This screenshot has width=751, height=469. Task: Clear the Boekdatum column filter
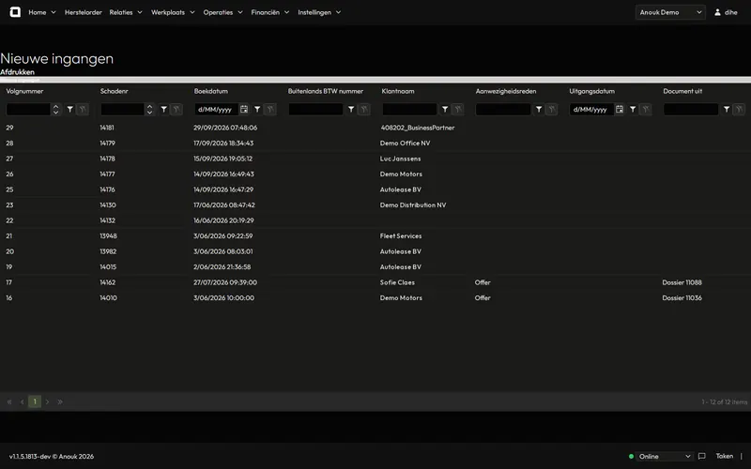tap(270, 110)
